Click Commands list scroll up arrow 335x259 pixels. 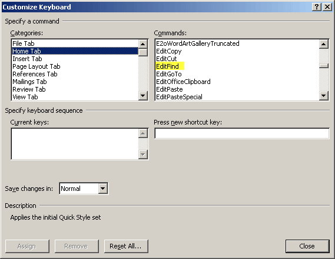323,44
